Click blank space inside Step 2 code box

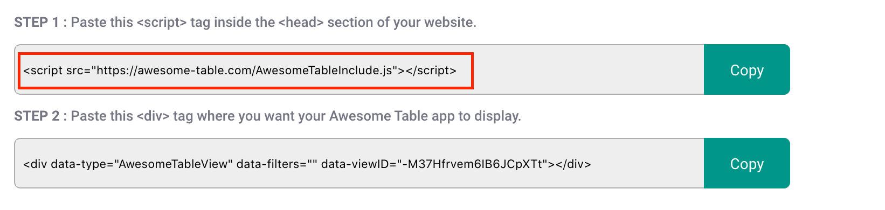tap(647, 164)
